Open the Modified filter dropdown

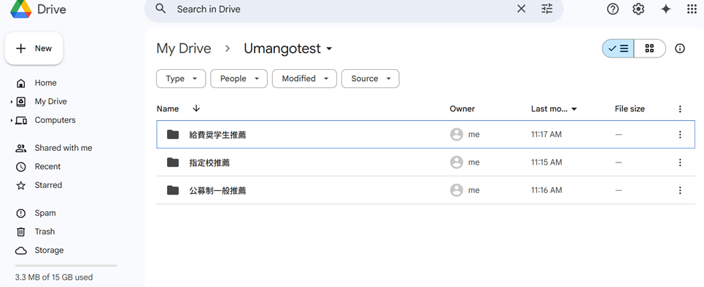point(304,79)
